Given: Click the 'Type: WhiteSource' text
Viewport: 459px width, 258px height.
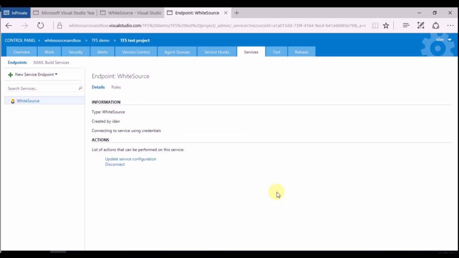Looking at the screenshot, I should click(x=108, y=112).
